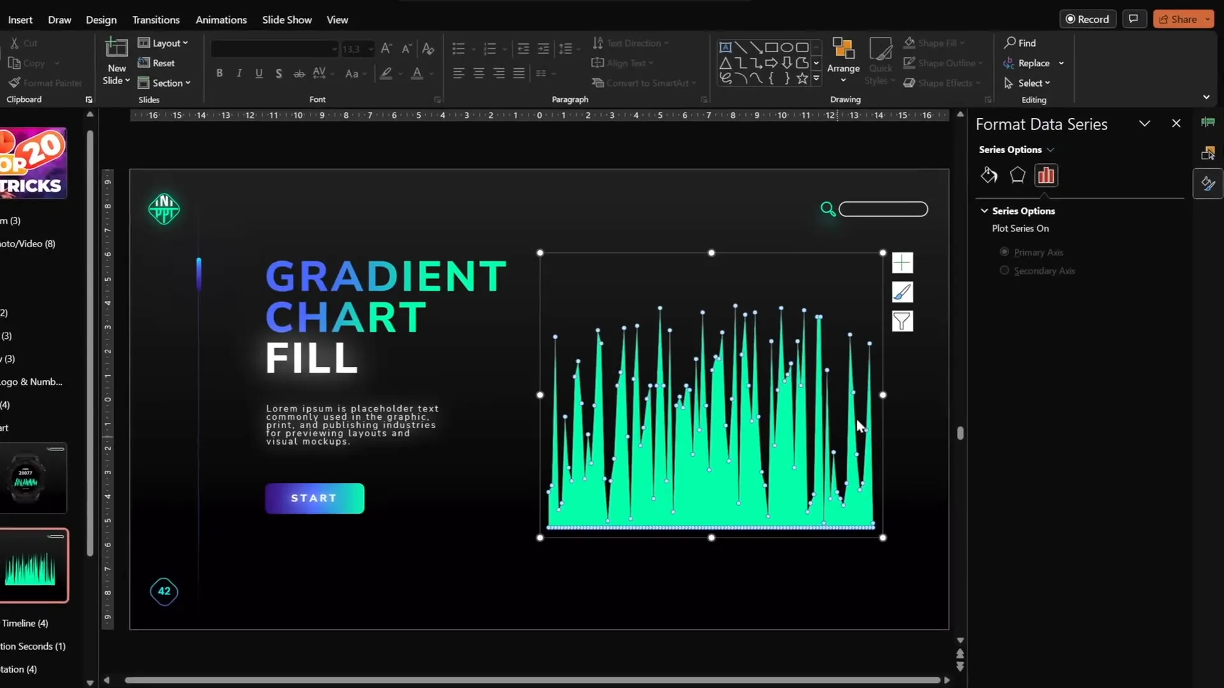Collapse the ribbon chevron
1224x688 pixels.
click(1206, 97)
